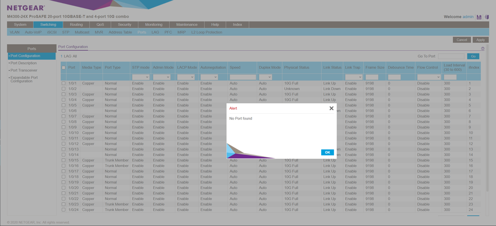The width and height of the screenshot is (496, 226).
Task: Click the save configuration icon near admin
Action: point(479,17)
